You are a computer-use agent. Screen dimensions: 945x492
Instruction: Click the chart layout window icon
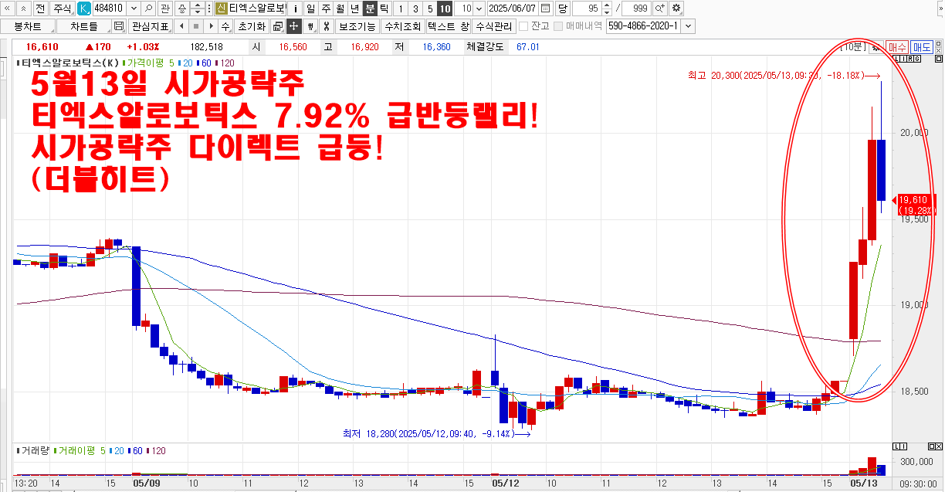pos(277,26)
